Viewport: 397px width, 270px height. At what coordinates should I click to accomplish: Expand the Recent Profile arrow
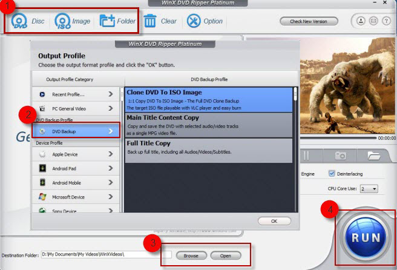[x=111, y=94]
